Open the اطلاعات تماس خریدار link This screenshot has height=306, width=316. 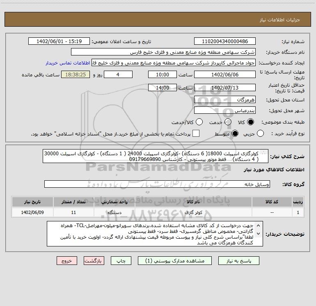click(68, 63)
